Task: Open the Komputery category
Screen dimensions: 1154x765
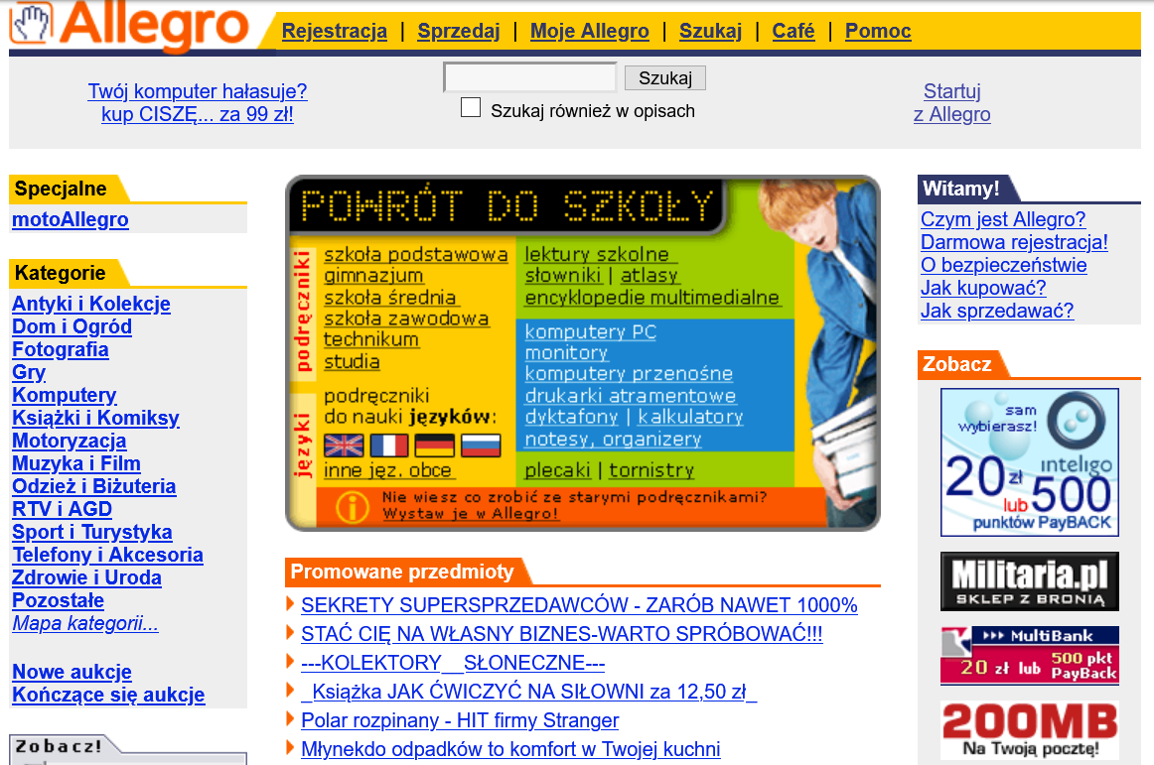Action: [65, 395]
